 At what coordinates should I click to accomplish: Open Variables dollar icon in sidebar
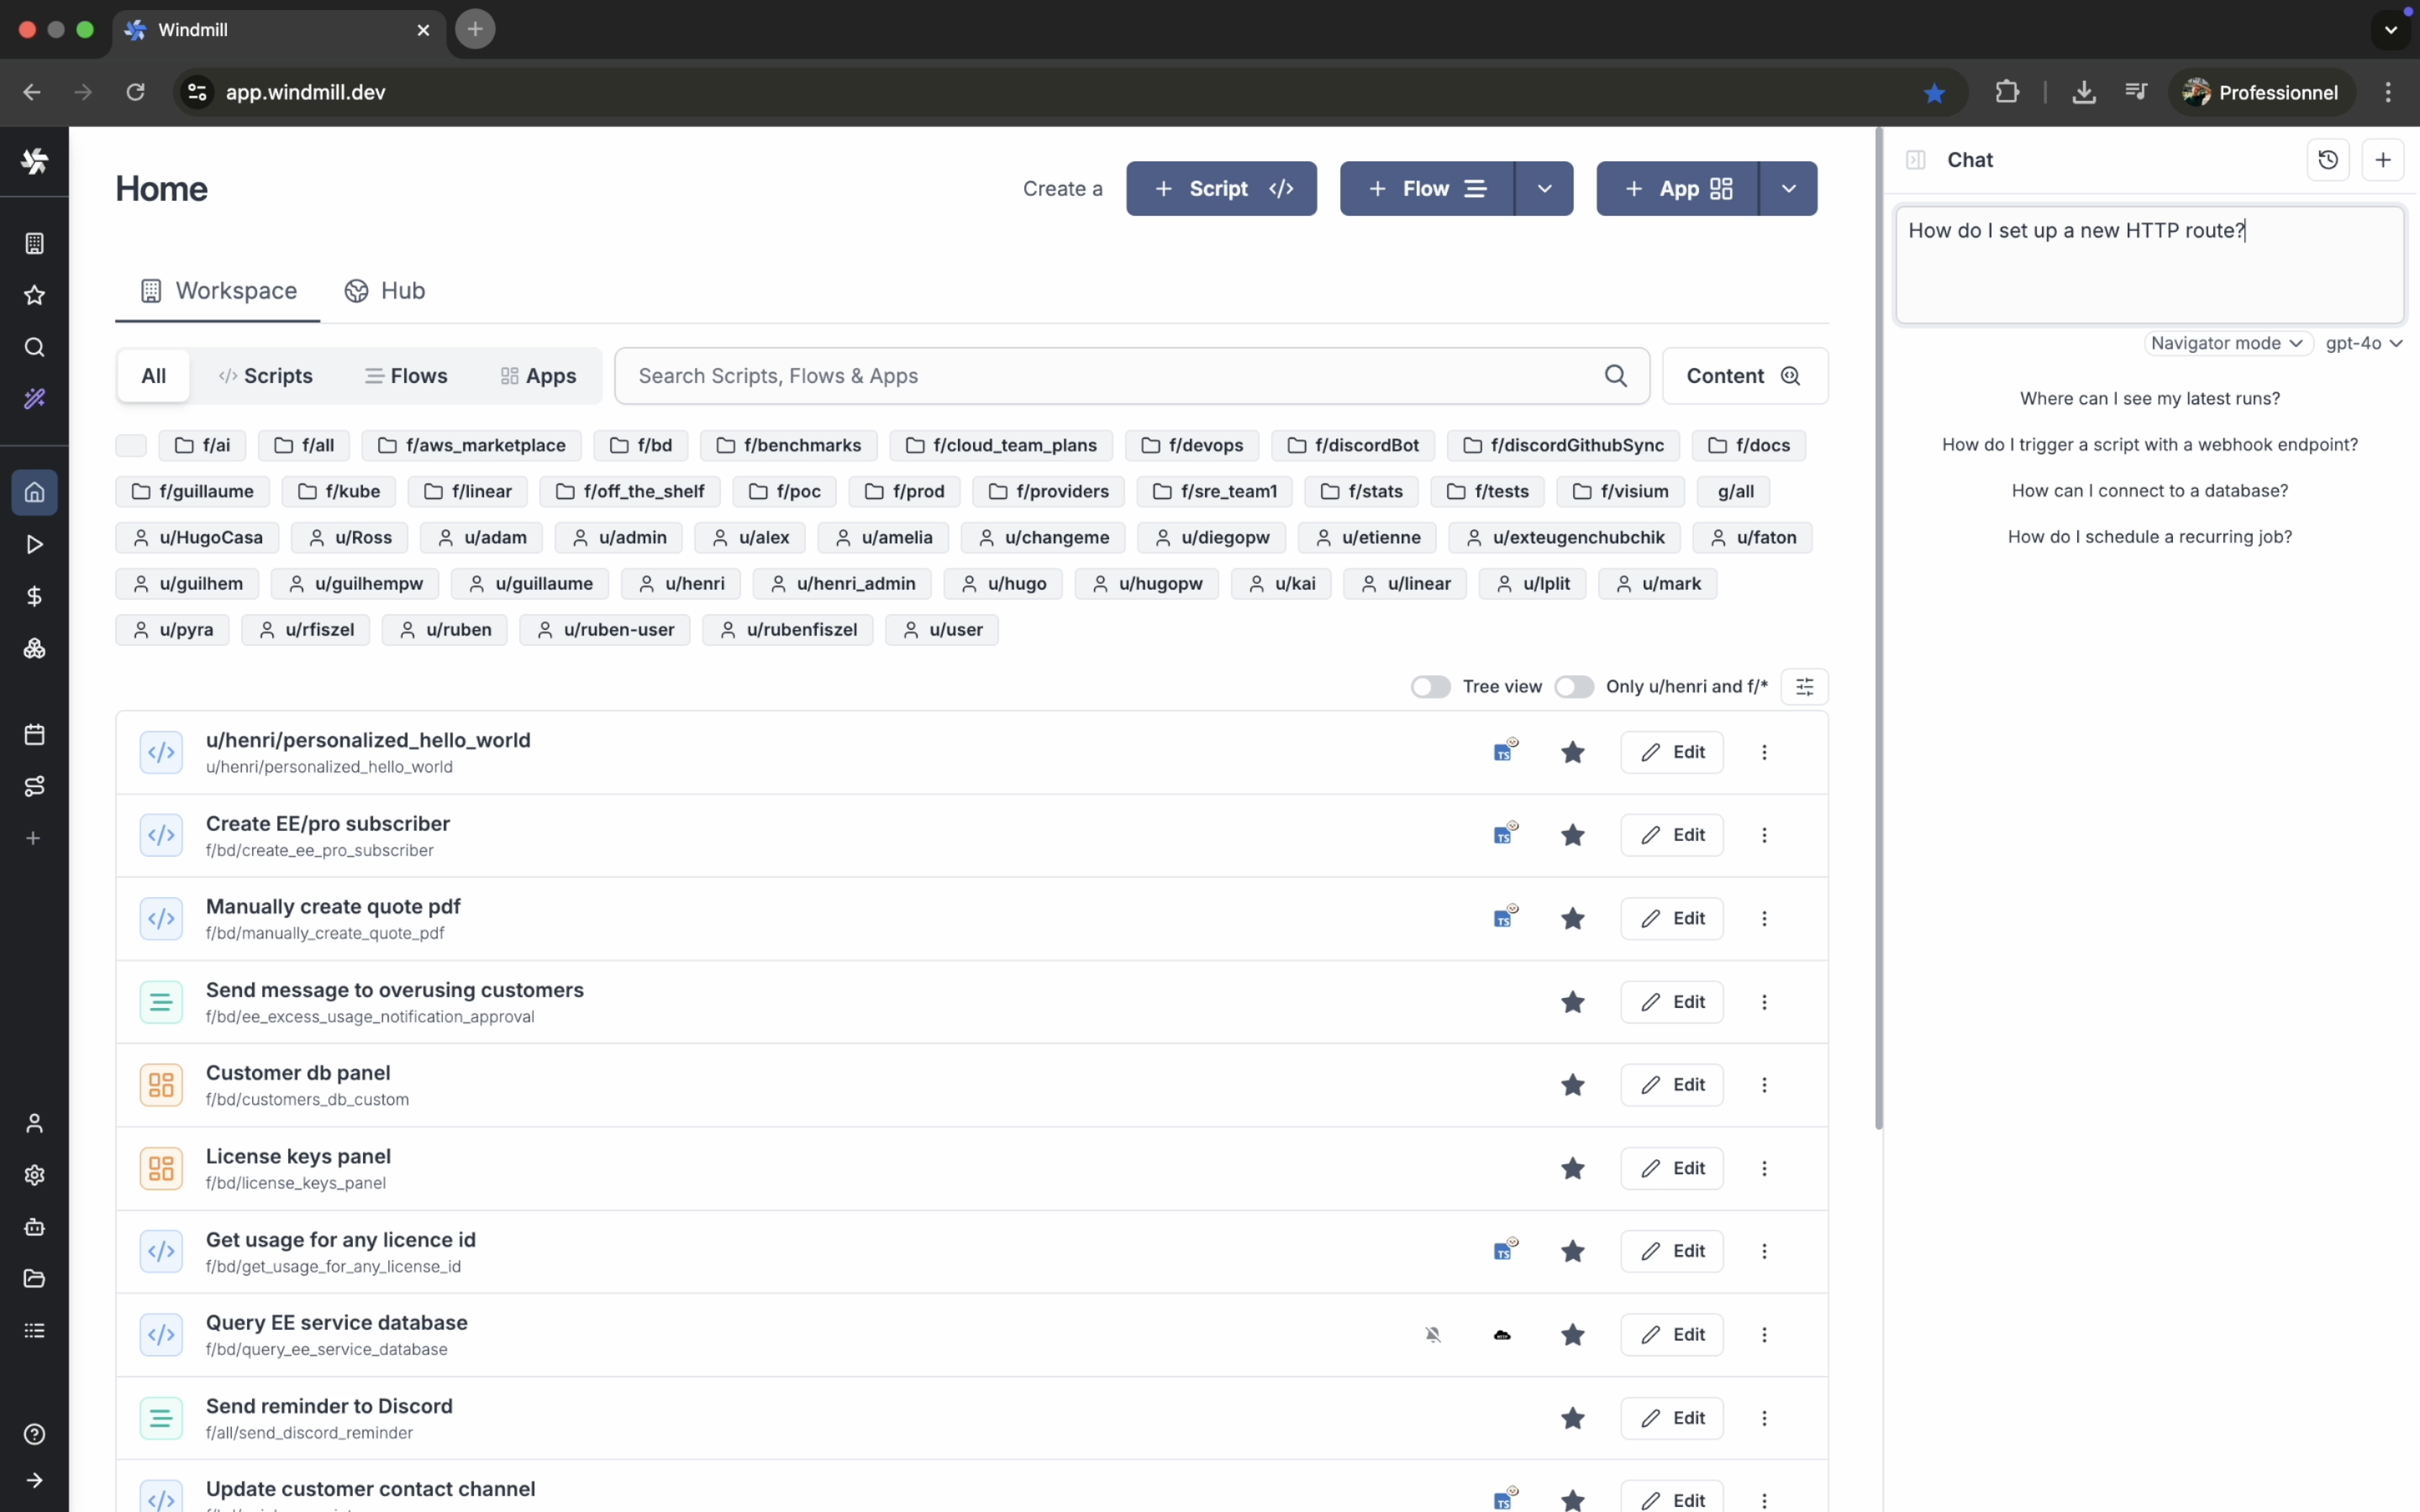[x=34, y=596]
